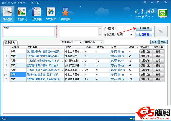Viewport: 171px width, 121px height.
Task: Click the 筛选 filter button
Action: pyautogui.click(x=154, y=42)
